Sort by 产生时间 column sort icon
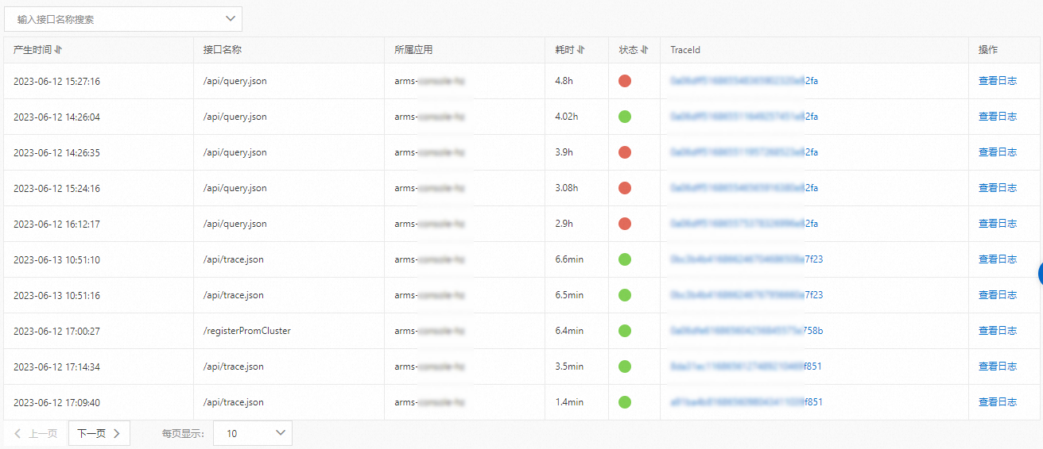This screenshot has width=1043, height=449. point(59,50)
